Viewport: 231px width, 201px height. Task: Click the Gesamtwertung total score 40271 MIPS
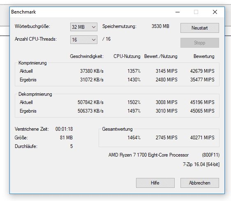click(x=202, y=137)
